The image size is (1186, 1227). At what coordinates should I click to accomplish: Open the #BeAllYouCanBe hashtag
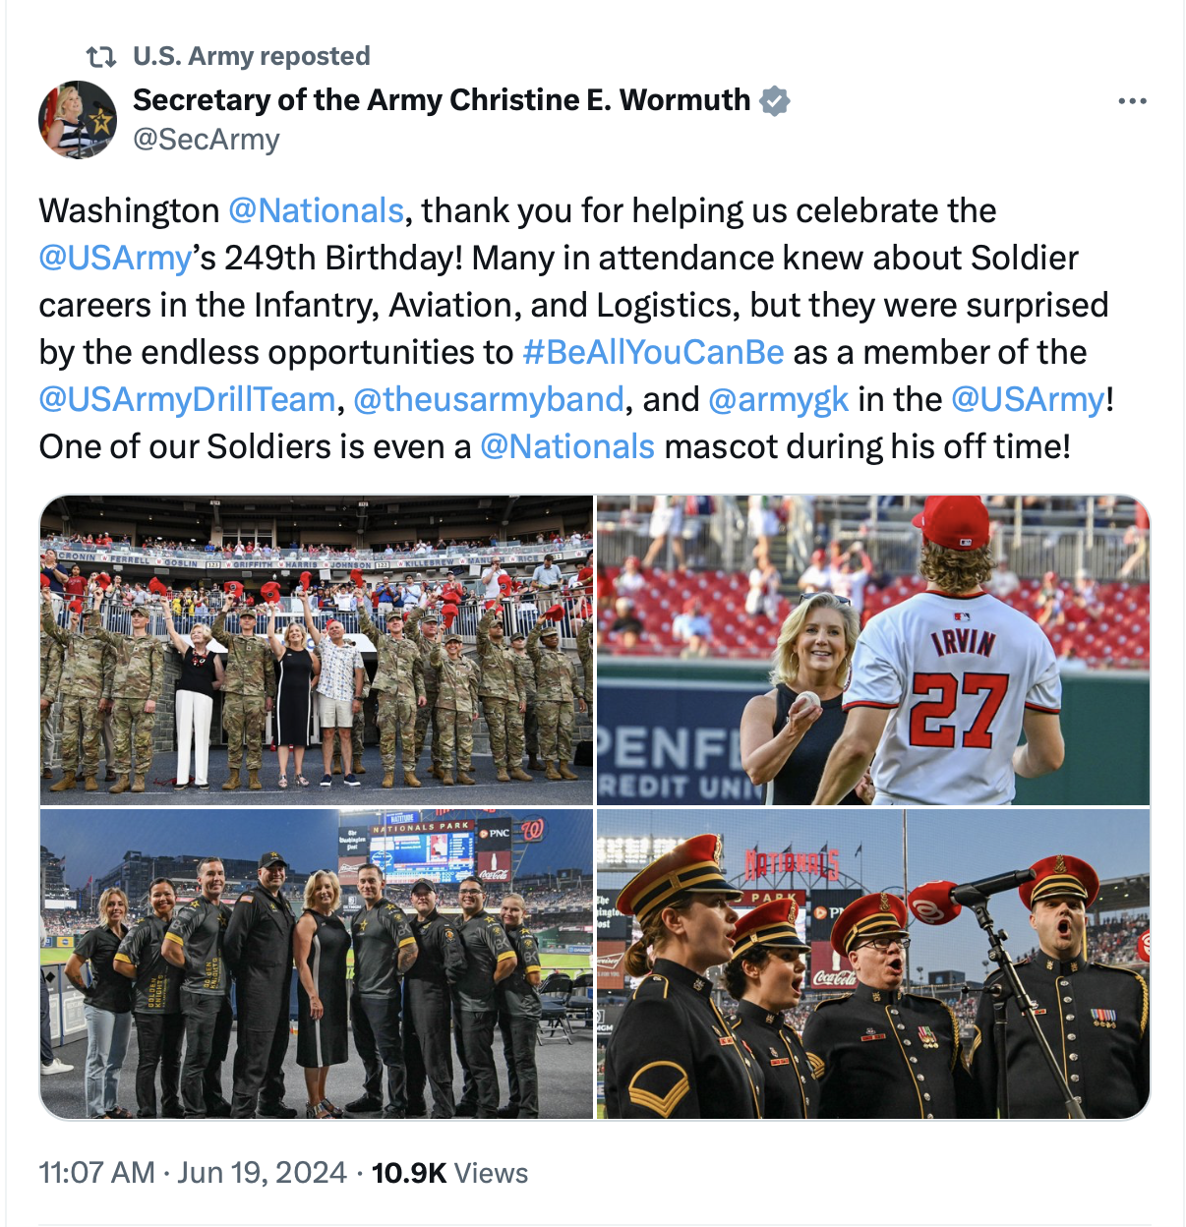(653, 352)
